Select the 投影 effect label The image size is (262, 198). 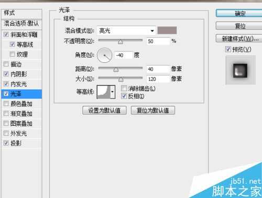pos(16,144)
